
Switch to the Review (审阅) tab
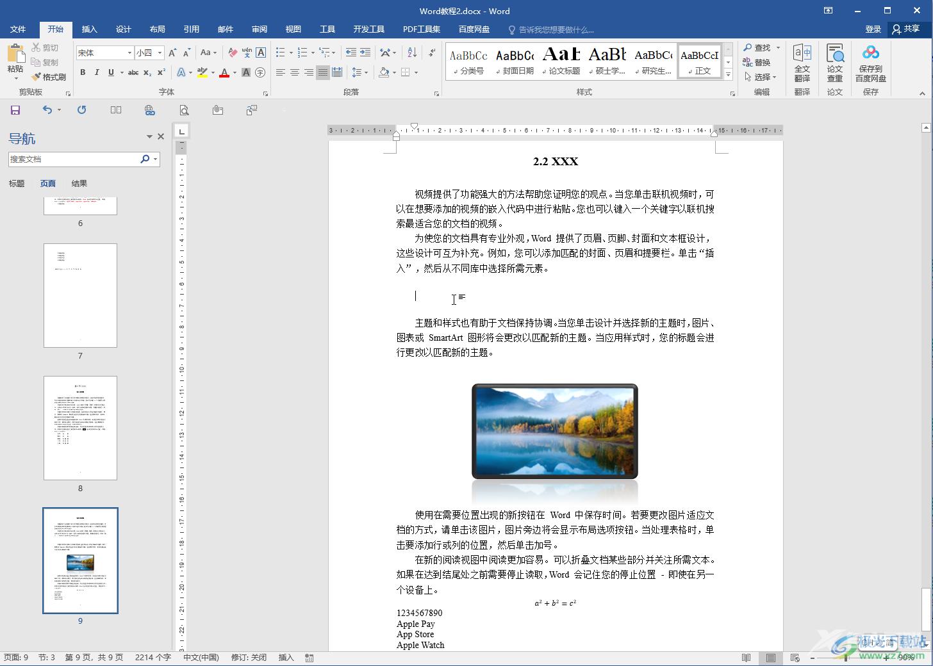point(259,29)
